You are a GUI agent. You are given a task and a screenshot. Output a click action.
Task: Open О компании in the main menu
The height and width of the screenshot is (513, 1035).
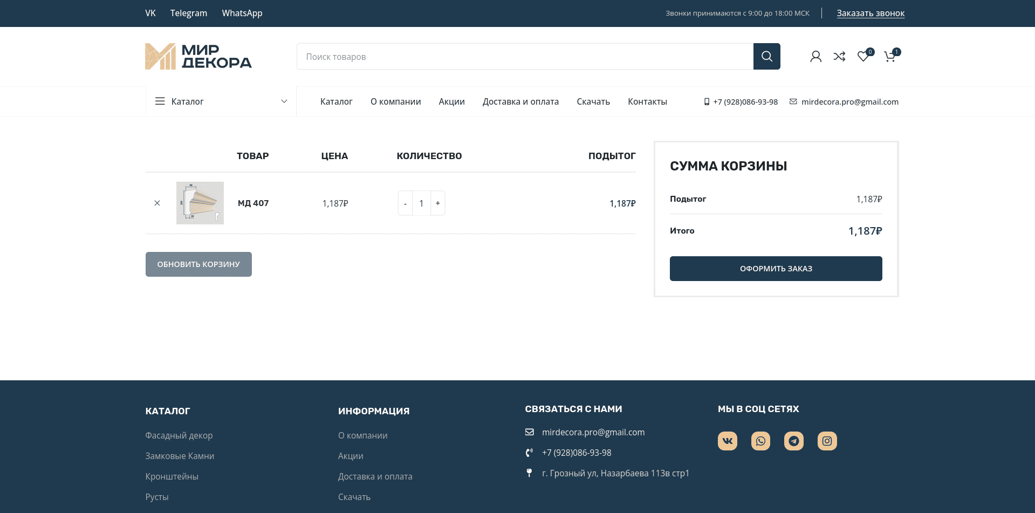(x=396, y=101)
